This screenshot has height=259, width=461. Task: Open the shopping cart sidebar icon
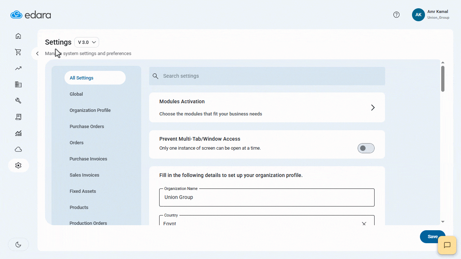[x=18, y=52]
